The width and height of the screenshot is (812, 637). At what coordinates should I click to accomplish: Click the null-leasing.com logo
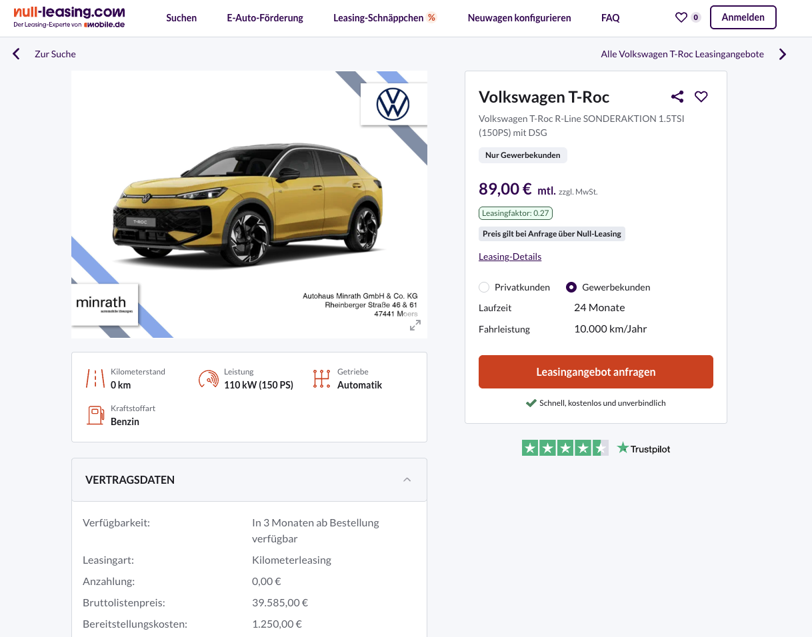(69, 17)
